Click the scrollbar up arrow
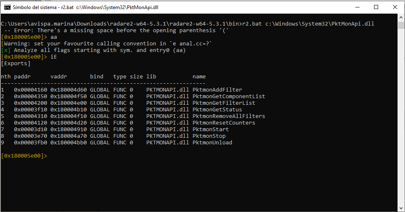 point(401,17)
